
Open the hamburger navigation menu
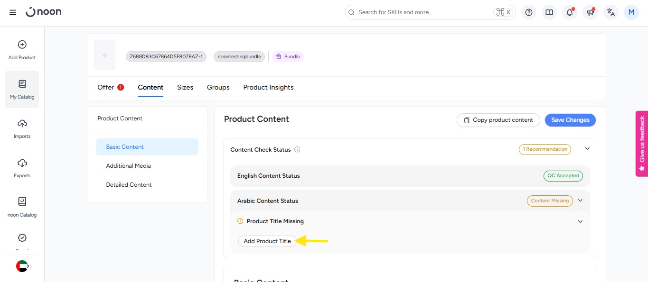pyautogui.click(x=13, y=12)
